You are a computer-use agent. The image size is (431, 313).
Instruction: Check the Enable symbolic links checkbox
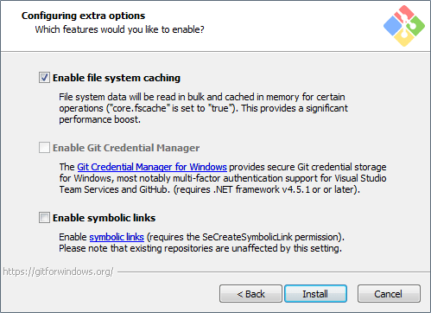click(44, 218)
